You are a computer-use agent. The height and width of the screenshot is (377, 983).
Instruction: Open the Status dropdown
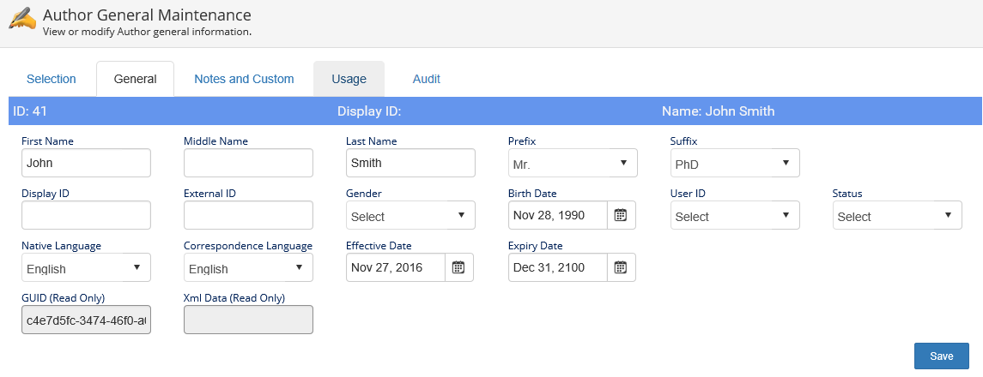(x=897, y=216)
